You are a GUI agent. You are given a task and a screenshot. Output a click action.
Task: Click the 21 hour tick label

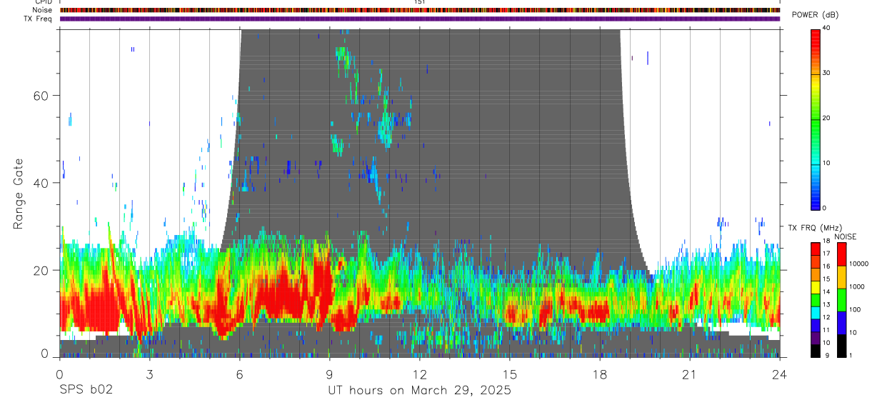pos(690,374)
